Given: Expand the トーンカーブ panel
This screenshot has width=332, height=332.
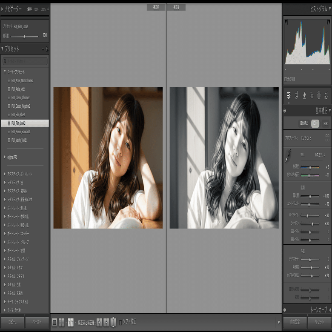Looking at the screenshot, I should (330, 310).
